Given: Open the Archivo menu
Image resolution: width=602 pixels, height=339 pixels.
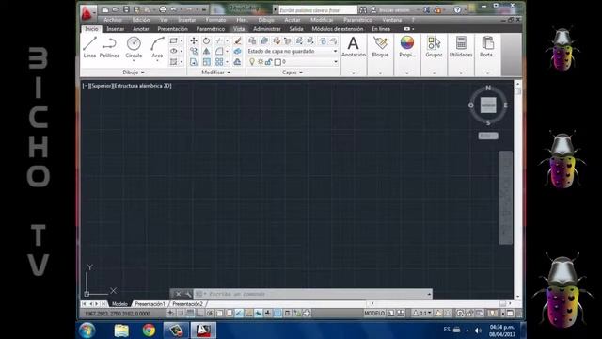Looking at the screenshot, I should point(113,20).
